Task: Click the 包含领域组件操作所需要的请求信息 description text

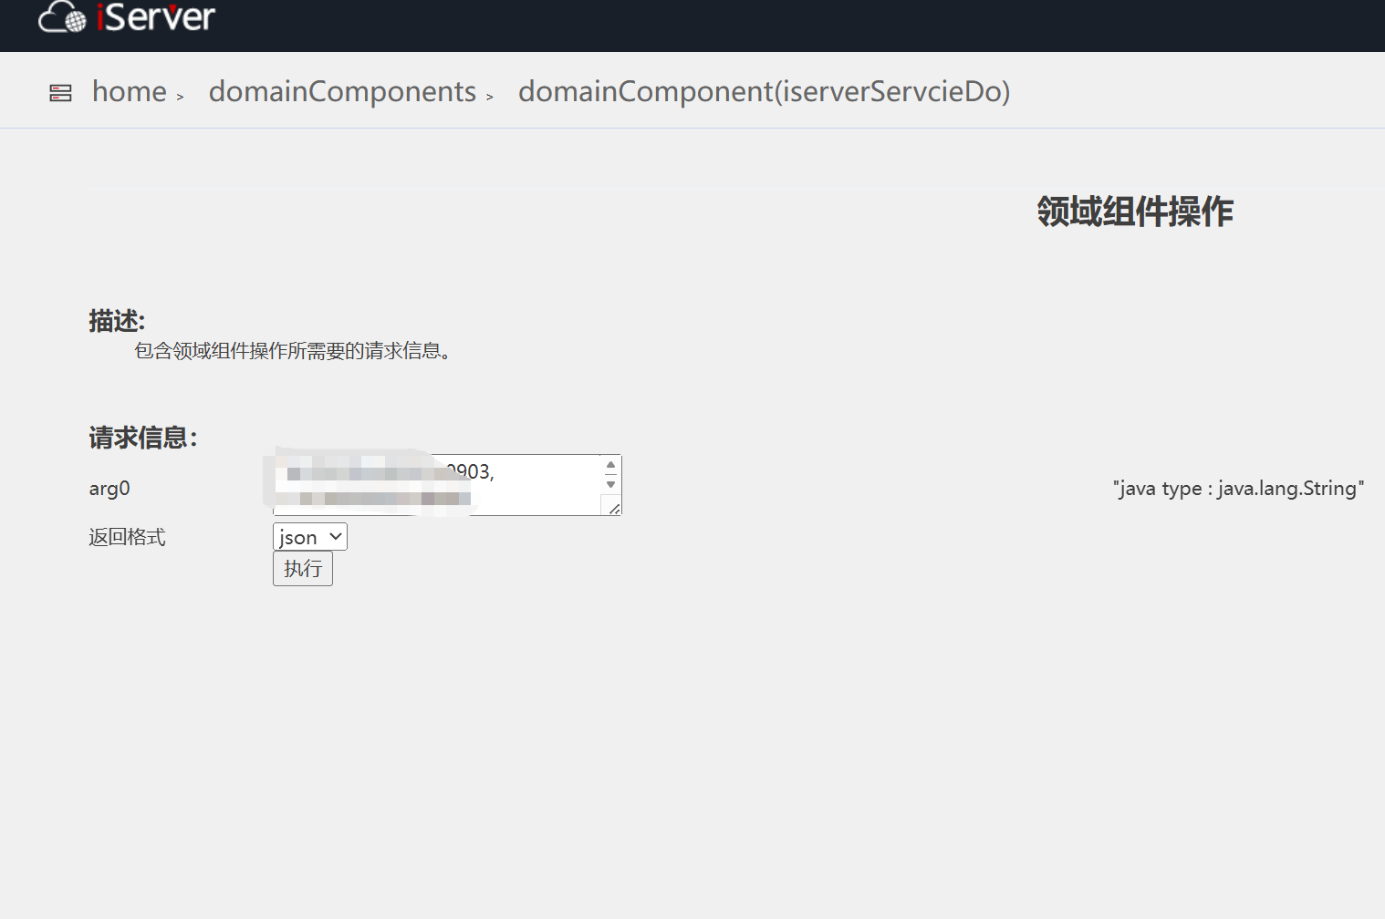Action: click(292, 351)
